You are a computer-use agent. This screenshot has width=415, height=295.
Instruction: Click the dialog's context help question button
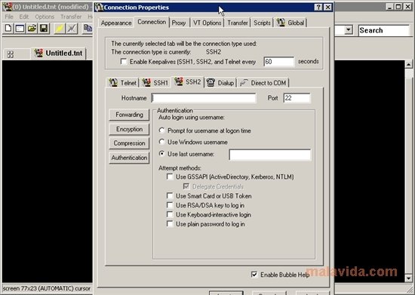(318, 7)
